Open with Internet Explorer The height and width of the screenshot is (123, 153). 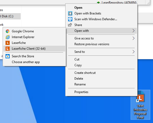[x=34, y=37]
